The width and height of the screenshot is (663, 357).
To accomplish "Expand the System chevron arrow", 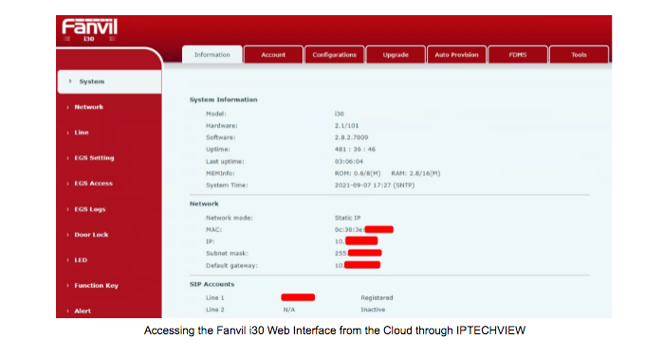I will pyautogui.click(x=70, y=81).
